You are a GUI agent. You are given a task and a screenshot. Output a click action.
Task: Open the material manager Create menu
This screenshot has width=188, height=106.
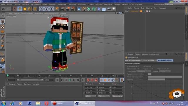coord(12,84)
